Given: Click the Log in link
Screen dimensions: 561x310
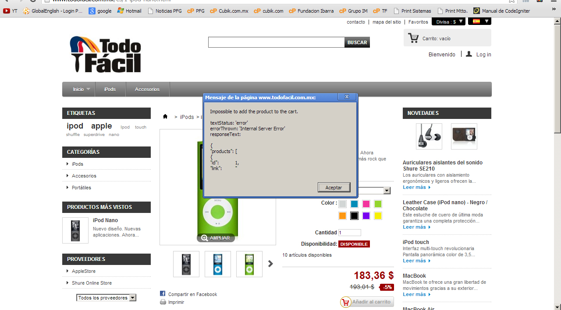Looking at the screenshot, I should pos(483,55).
